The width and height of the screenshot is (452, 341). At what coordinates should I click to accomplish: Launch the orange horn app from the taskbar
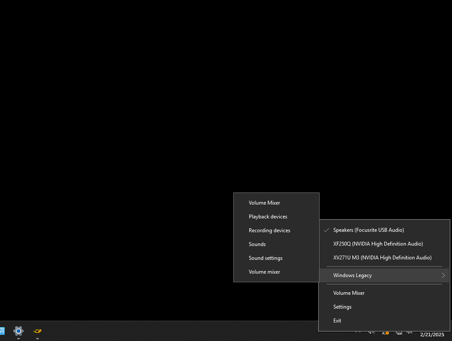[37, 331]
